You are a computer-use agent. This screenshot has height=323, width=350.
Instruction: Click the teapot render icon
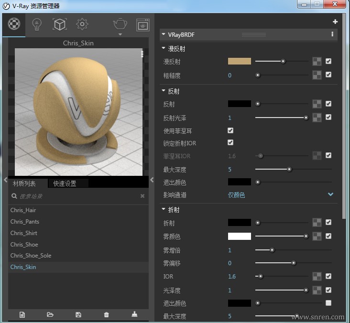(120, 24)
